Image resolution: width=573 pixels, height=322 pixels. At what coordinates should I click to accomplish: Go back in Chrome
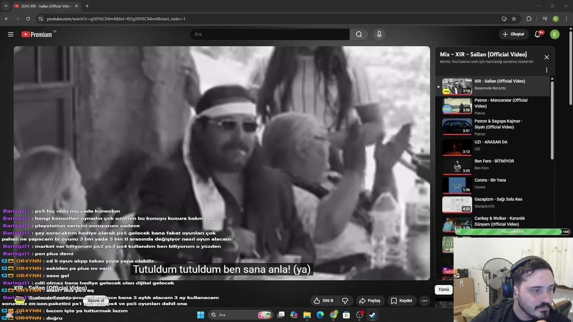pyautogui.click(x=7, y=19)
